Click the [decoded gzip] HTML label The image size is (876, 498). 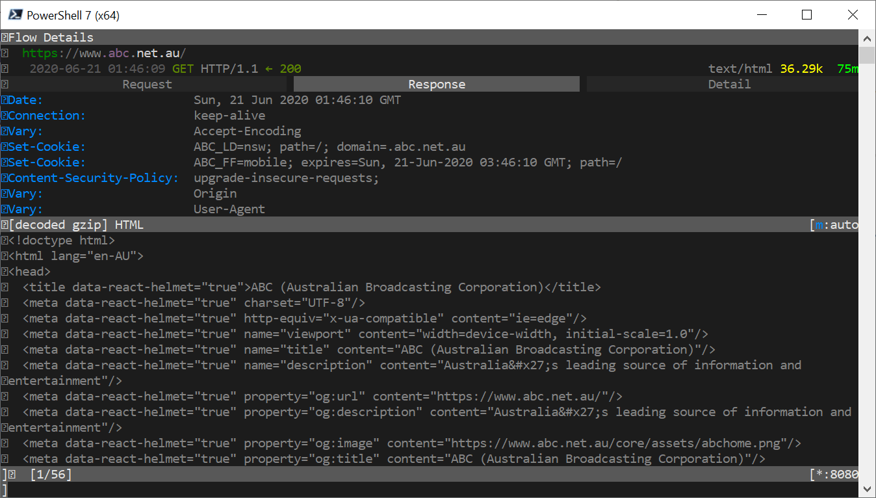(x=75, y=225)
